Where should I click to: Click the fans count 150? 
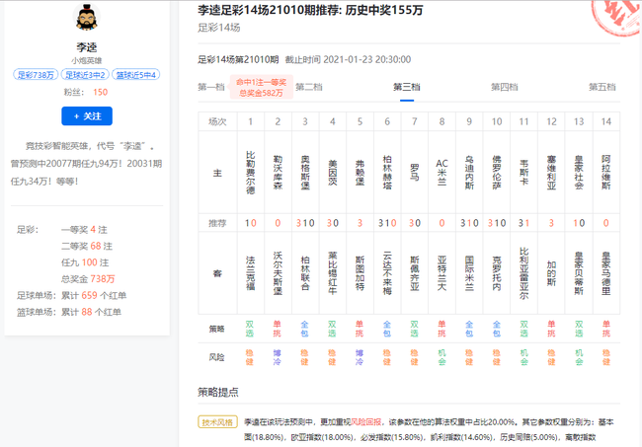[x=100, y=92]
